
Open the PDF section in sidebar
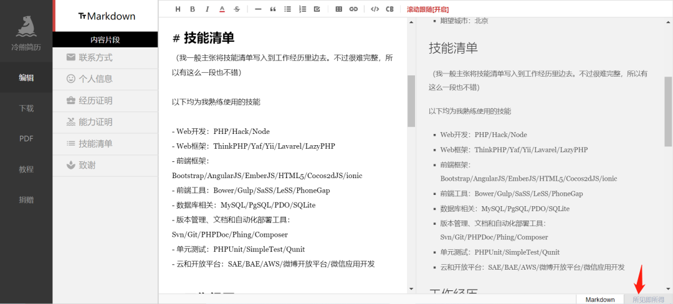coord(26,138)
